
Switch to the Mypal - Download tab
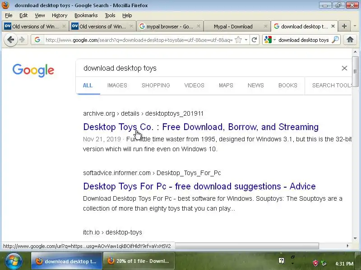[x=236, y=27]
